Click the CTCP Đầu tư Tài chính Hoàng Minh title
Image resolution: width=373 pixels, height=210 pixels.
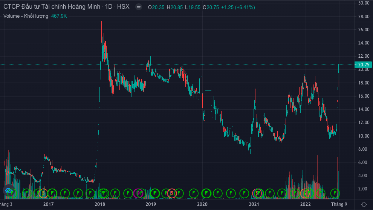click(x=52, y=7)
